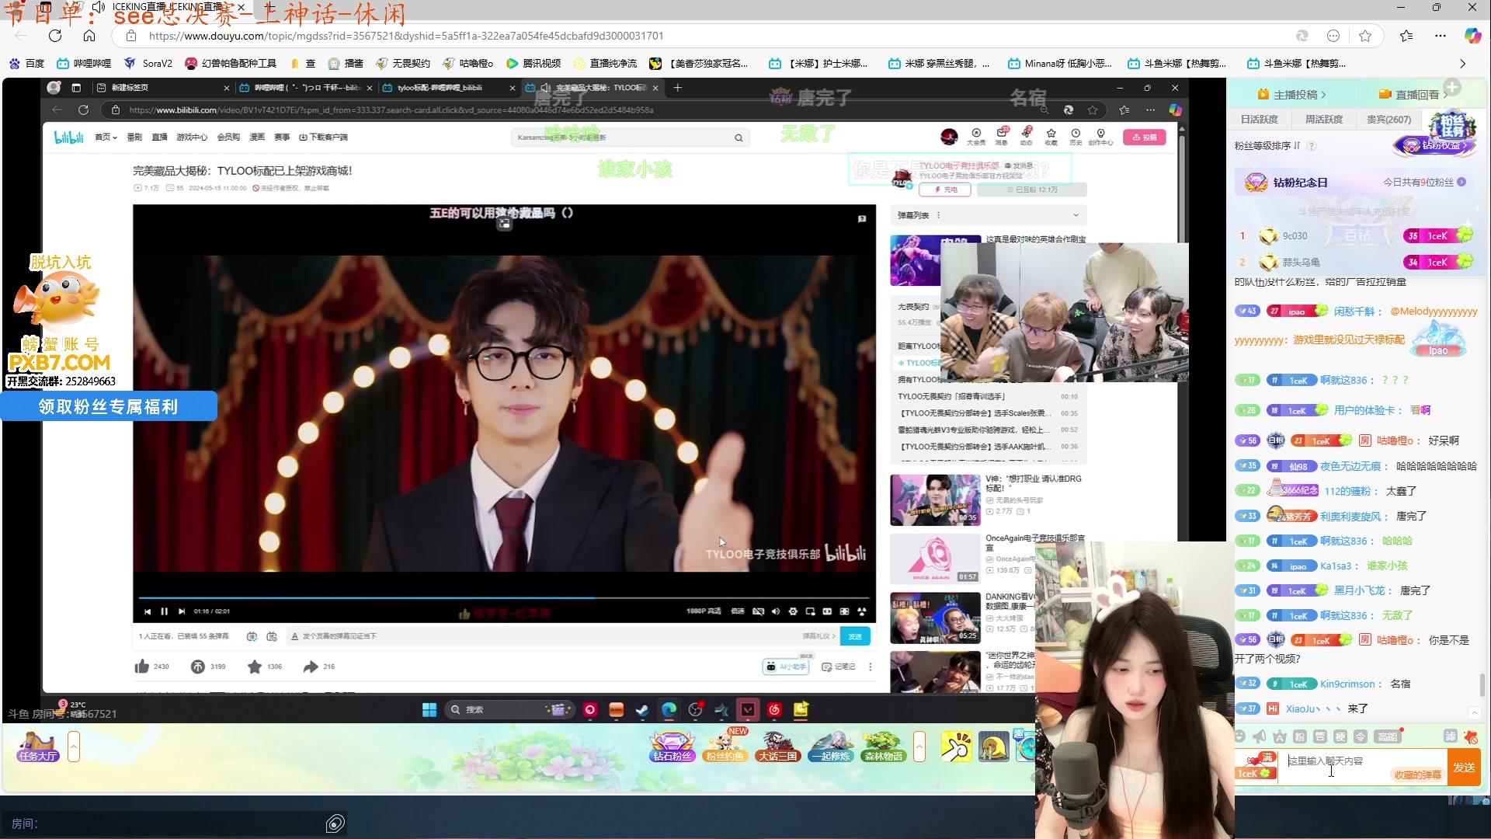Refresh the Douyu page in outer browser
Viewport: 1491px width, 839px height.
55,36
